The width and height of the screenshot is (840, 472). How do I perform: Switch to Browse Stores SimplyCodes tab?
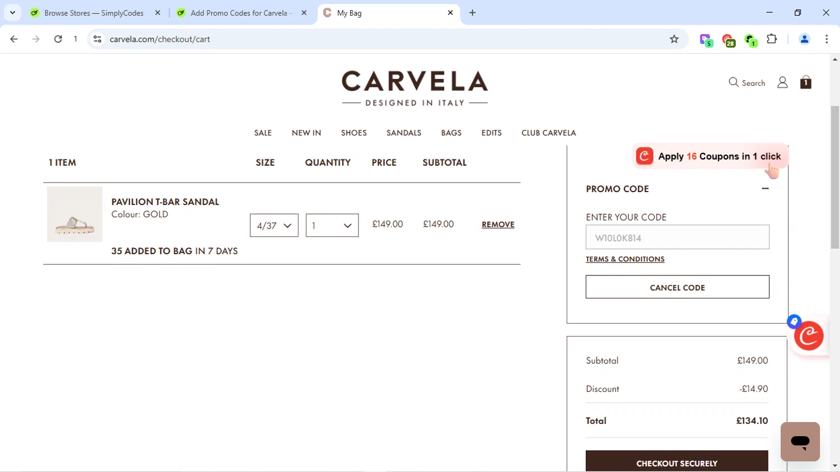[94, 12]
